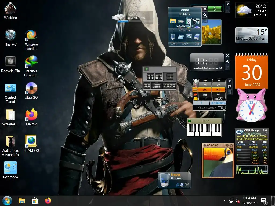Choose temperature category thermometer icon

(196, 85)
